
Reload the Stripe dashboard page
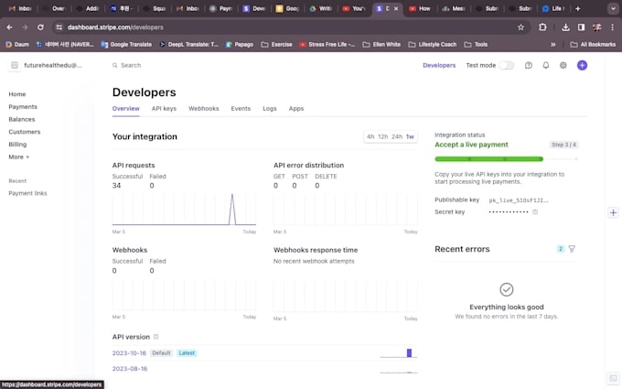(x=40, y=27)
